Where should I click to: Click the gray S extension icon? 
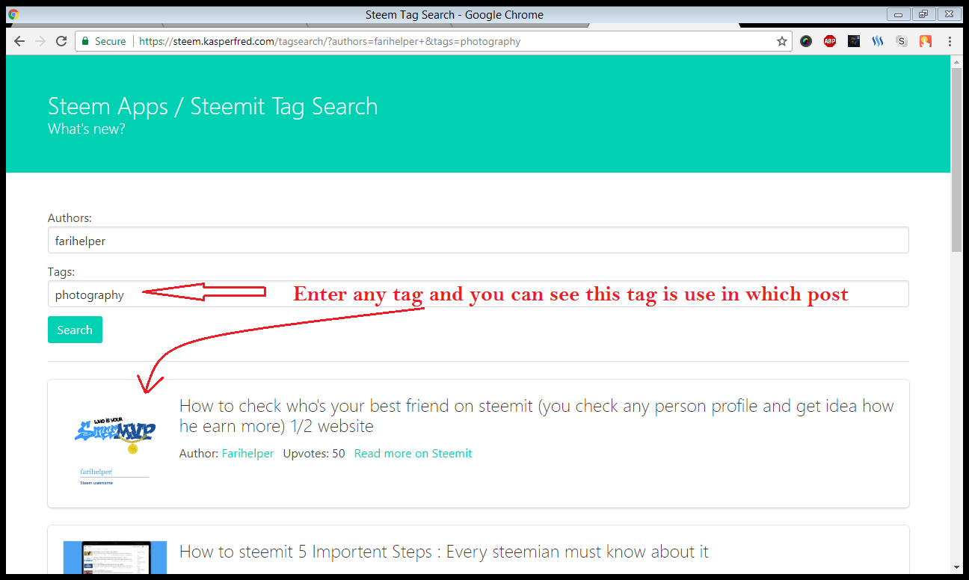point(902,42)
